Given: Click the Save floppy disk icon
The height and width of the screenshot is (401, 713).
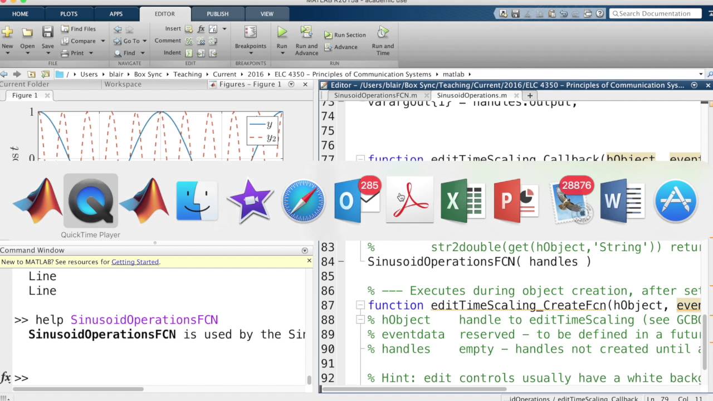Looking at the screenshot, I should 48,32.
